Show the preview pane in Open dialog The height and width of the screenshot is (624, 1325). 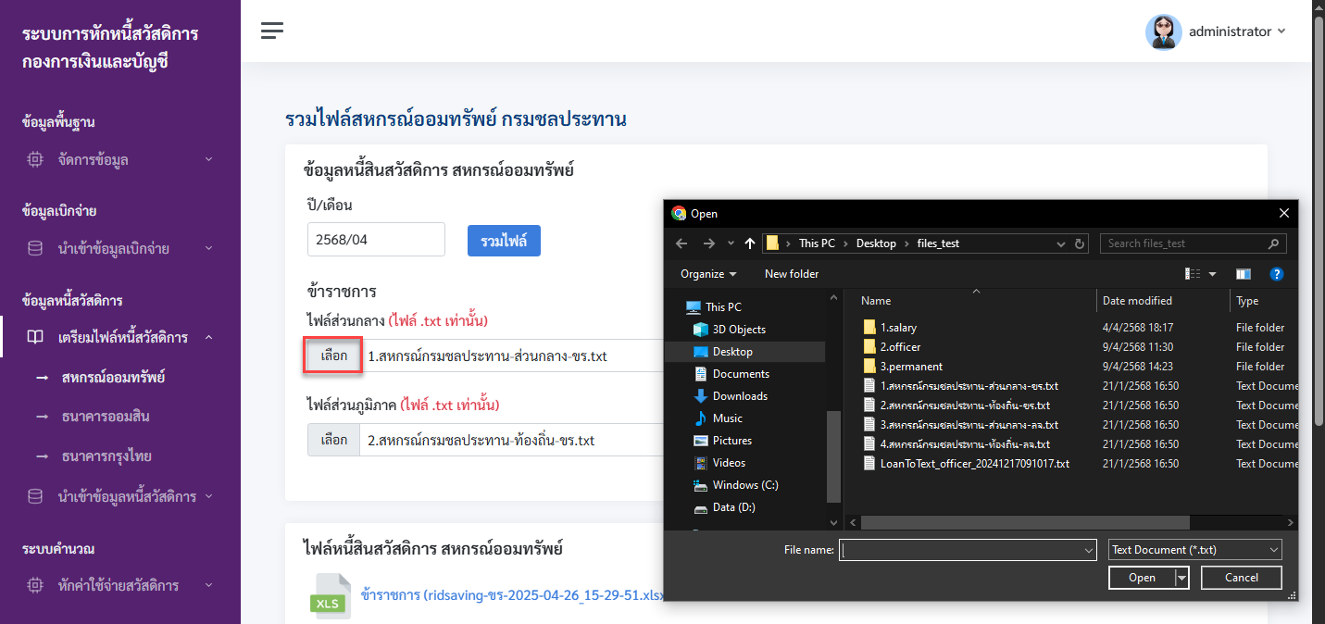point(1244,274)
